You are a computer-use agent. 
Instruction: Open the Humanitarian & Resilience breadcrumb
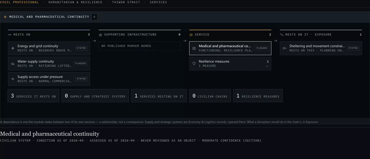[x=75, y=2]
